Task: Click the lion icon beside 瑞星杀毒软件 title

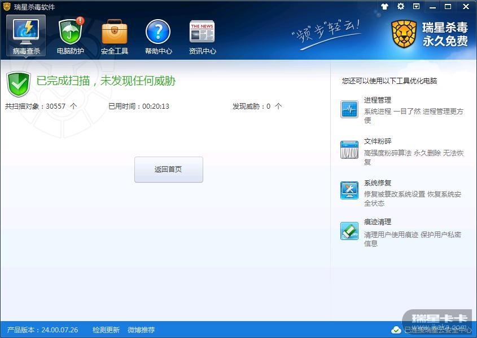Action: (x=7, y=6)
